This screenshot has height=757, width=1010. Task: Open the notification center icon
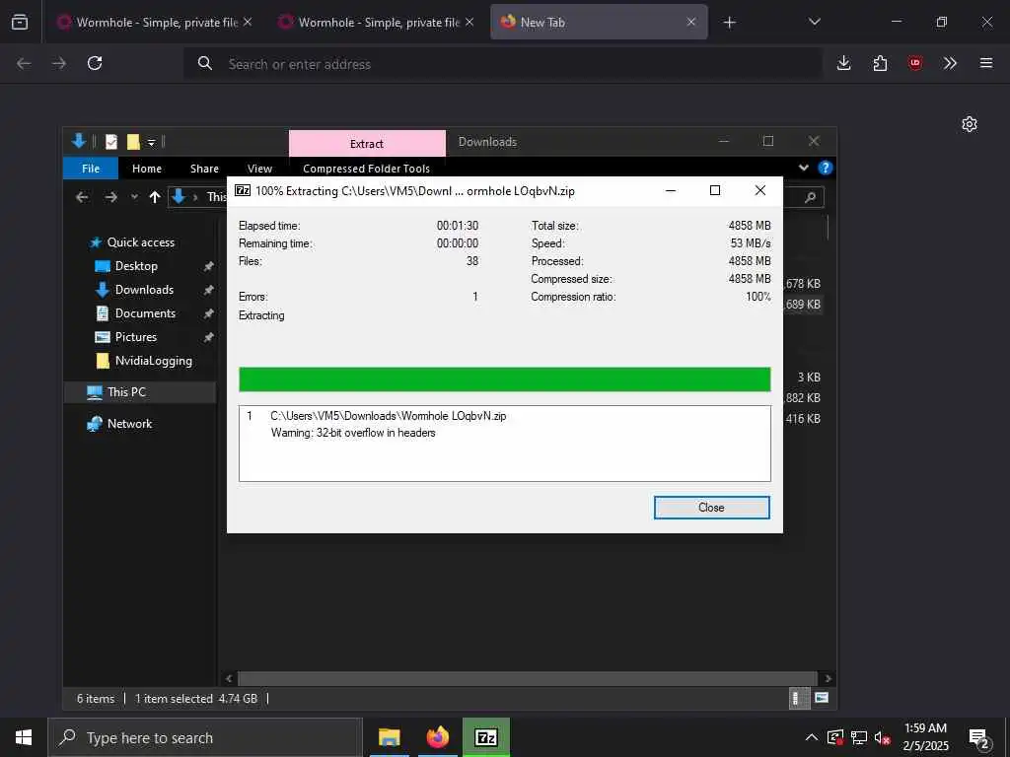coord(979,737)
